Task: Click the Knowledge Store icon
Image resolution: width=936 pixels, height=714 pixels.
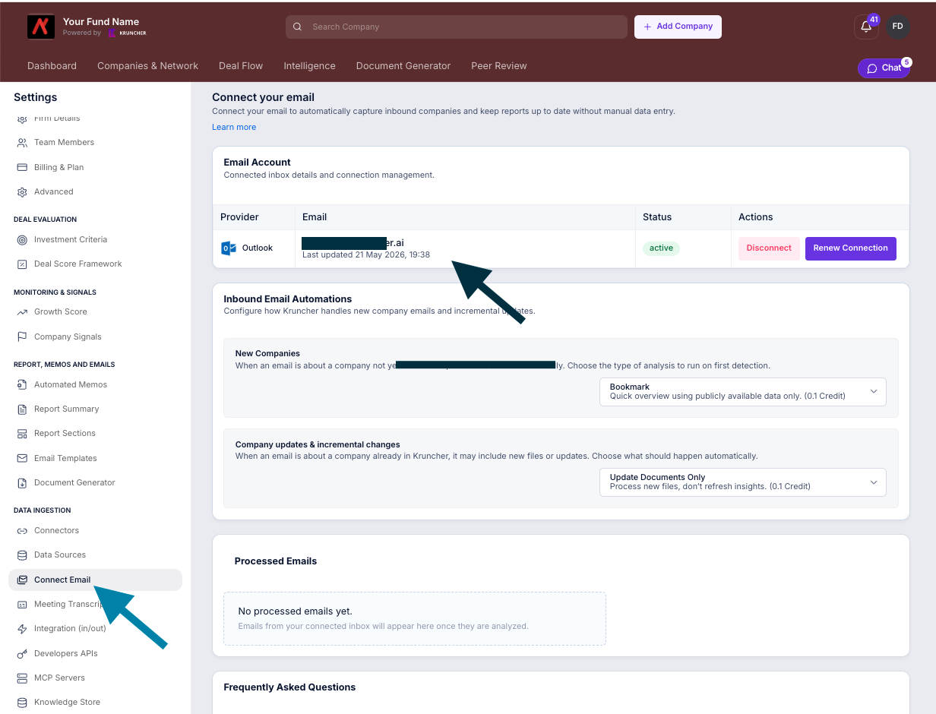Action: (x=22, y=703)
